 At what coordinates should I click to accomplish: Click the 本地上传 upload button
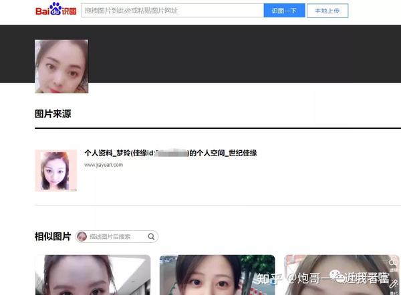coord(327,11)
